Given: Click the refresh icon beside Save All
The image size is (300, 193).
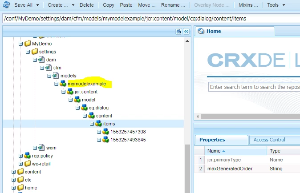Looking at the screenshot, I should pos(6,4).
